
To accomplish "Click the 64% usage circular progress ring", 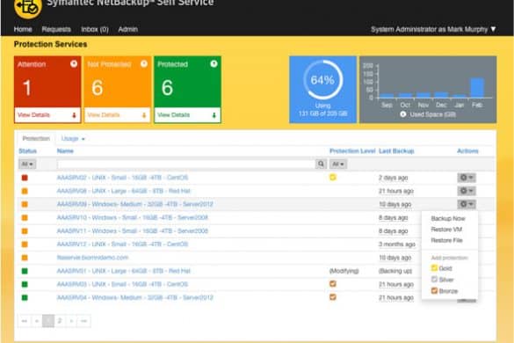I will coord(322,80).
